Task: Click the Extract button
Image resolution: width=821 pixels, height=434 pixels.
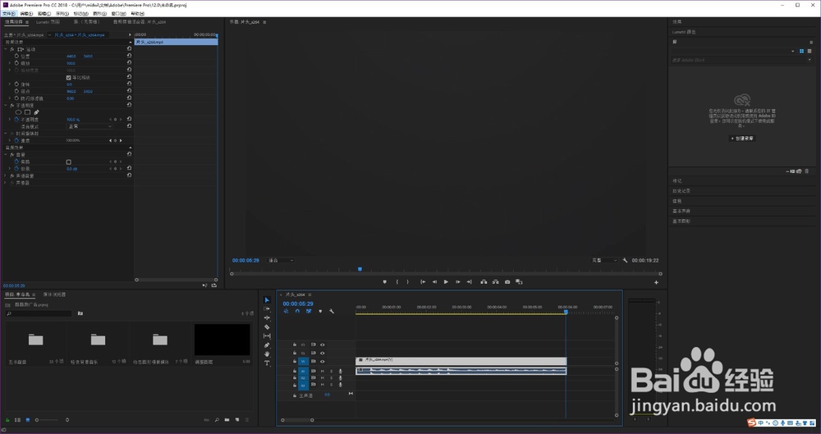Action: (495, 281)
